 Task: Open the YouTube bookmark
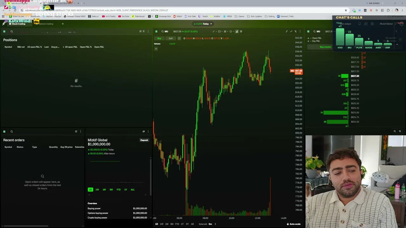124,16
